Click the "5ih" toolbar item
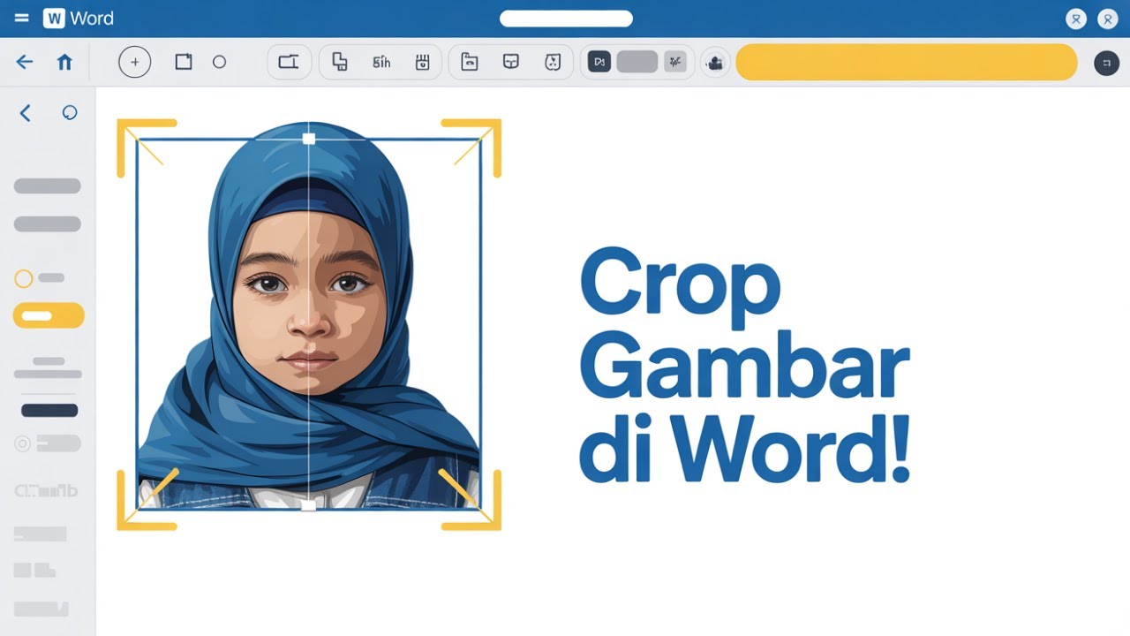This screenshot has height=636, width=1130. pyautogui.click(x=381, y=62)
